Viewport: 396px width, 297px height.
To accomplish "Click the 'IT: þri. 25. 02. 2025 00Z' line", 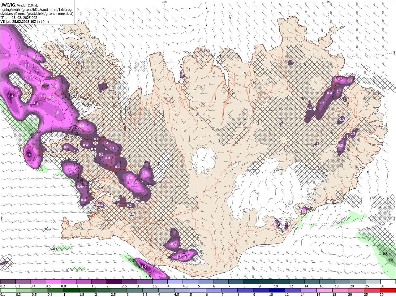I will (19, 18).
